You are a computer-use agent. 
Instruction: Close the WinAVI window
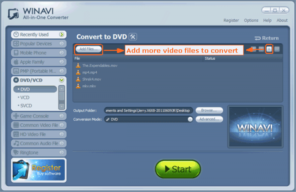pos(284,11)
